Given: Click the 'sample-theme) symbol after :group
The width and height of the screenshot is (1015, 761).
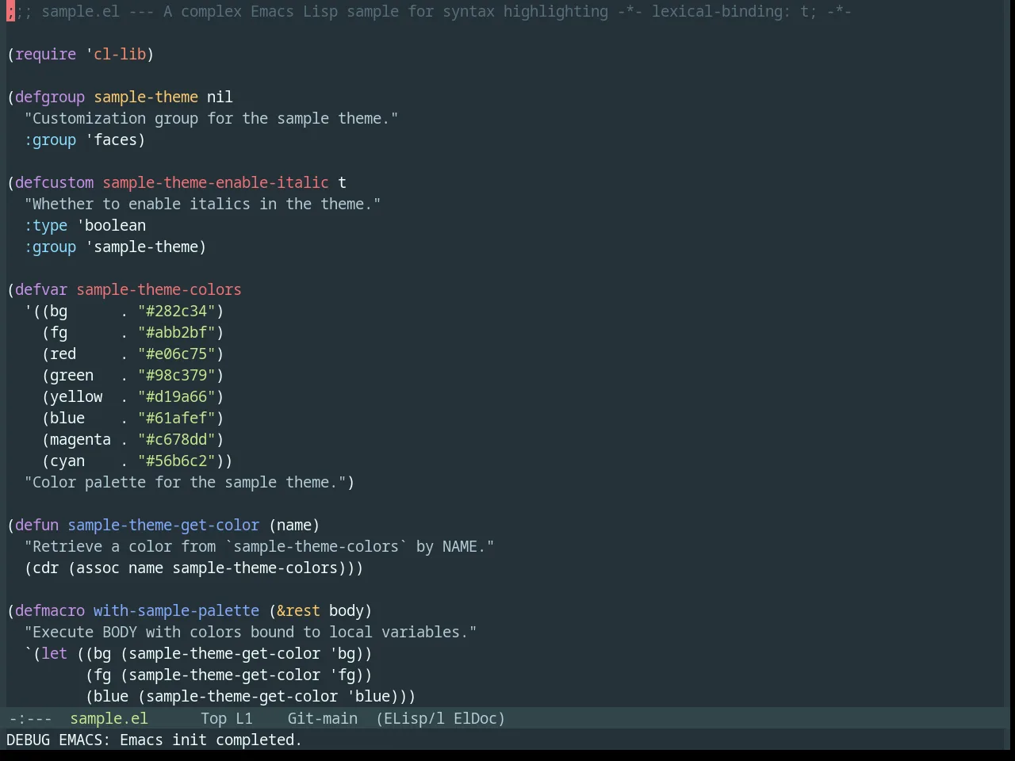Looking at the screenshot, I should click(146, 247).
